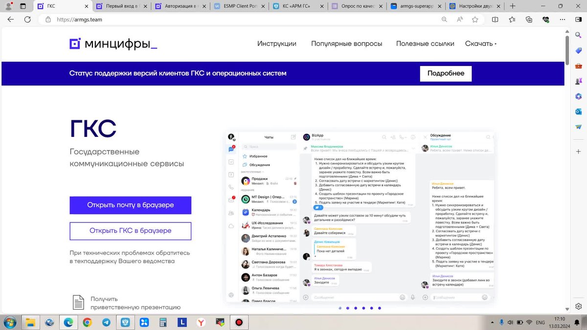Viewport: 587px width, 330px height.
Task: Open the Windows Start menu
Action: tap(9, 322)
